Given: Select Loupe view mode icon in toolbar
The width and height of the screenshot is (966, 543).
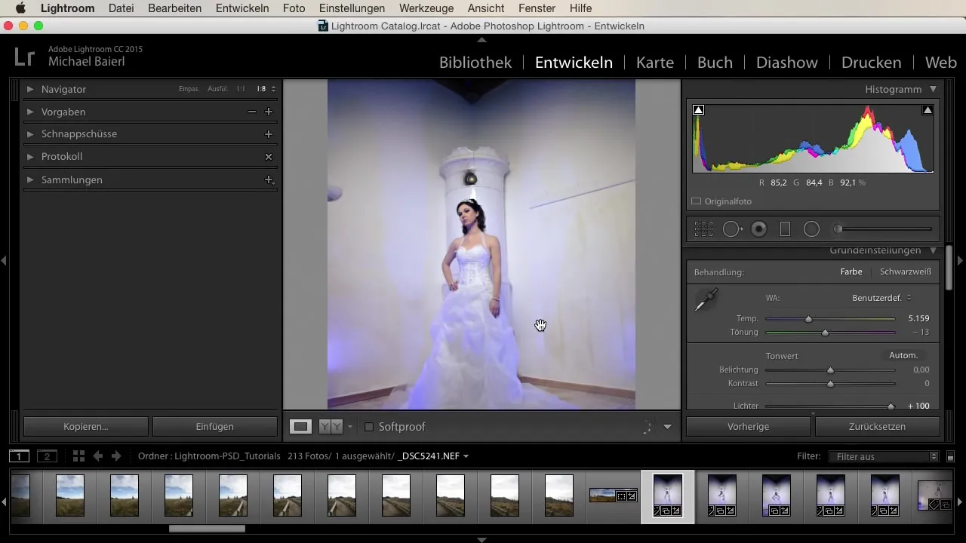Looking at the screenshot, I should (301, 427).
